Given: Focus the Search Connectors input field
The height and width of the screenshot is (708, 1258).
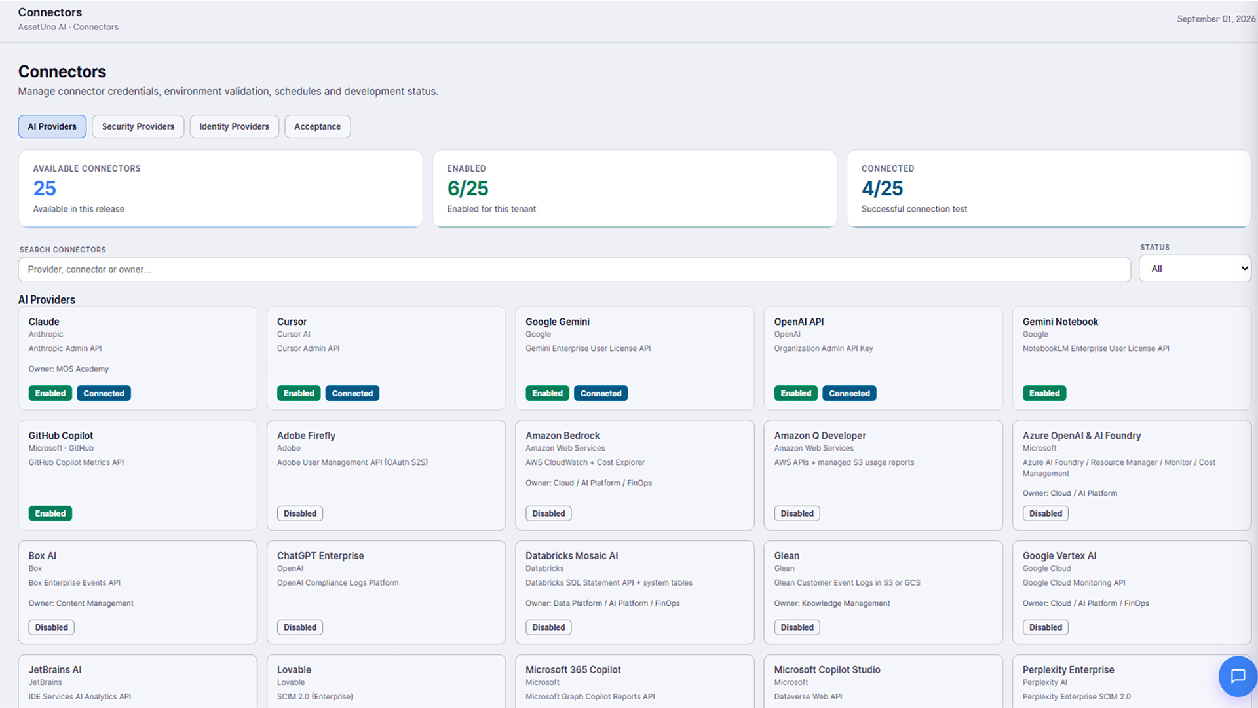Looking at the screenshot, I should (x=574, y=269).
